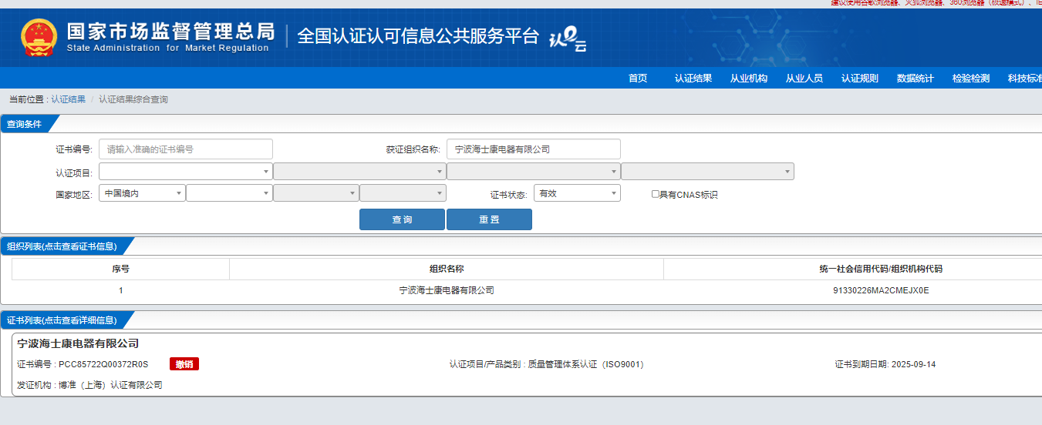The height and width of the screenshot is (425, 1042).
Task: Click the expiry date 2025-09-14
Action: tap(913, 364)
